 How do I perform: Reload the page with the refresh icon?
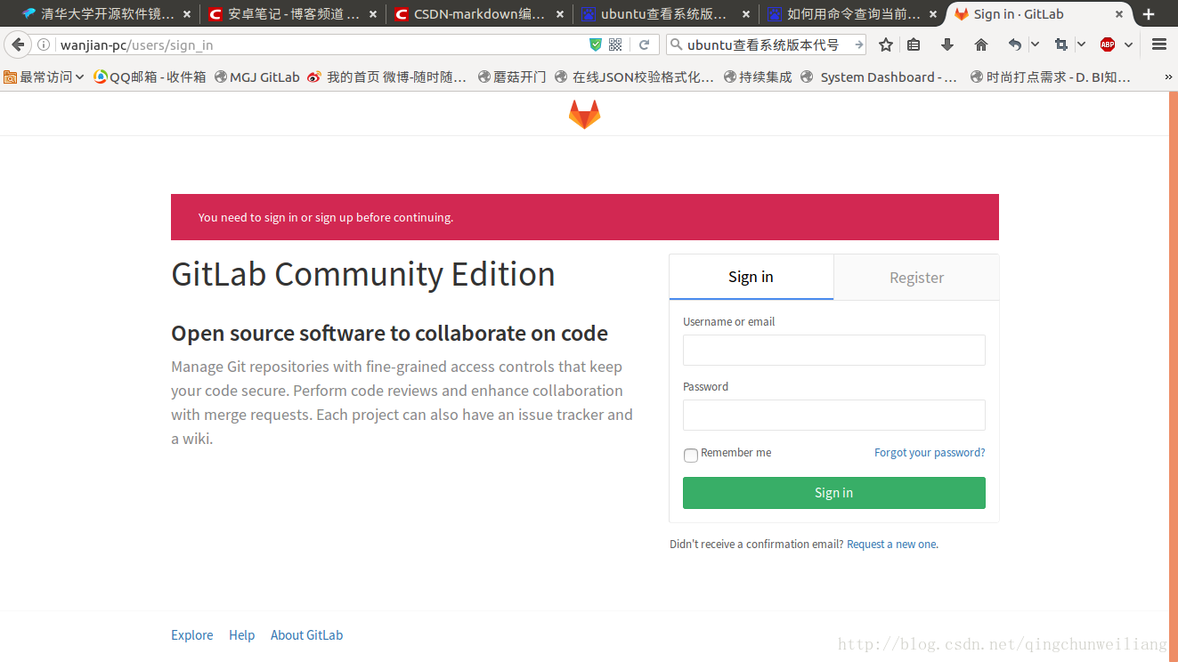[x=644, y=44]
